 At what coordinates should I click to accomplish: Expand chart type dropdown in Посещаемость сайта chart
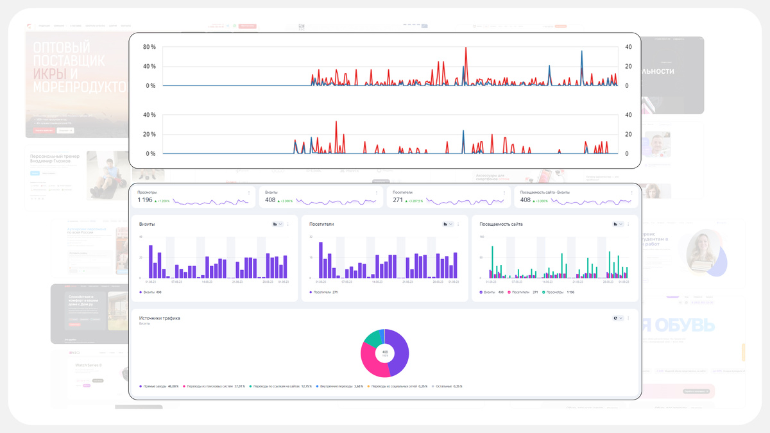click(619, 224)
